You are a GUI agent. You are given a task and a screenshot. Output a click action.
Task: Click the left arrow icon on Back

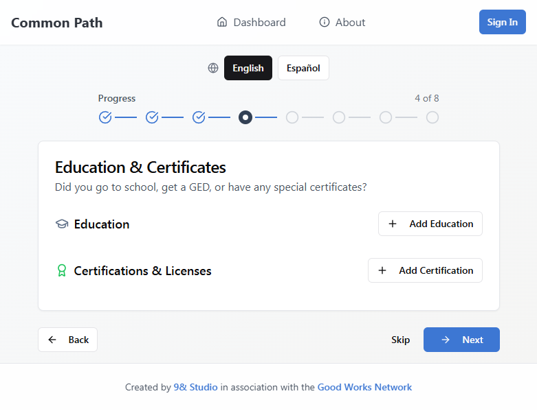[x=52, y=340]
